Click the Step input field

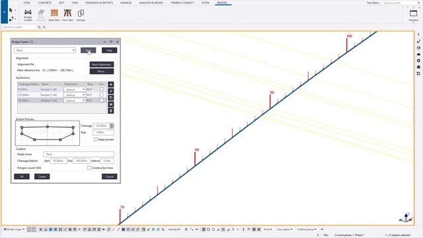(x=103, y=132)
